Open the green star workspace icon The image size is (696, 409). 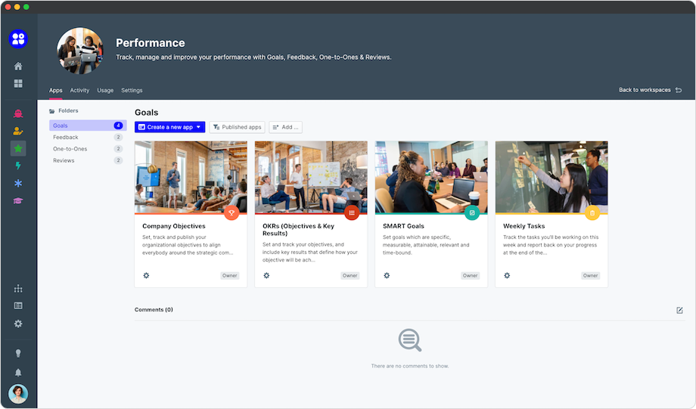pos(18,149)
